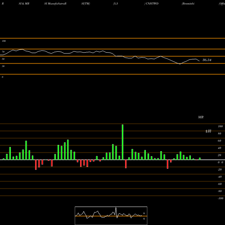Click the MR axis label 80
The height and width of the screenshot is (225, 225).
coord(219,134)
